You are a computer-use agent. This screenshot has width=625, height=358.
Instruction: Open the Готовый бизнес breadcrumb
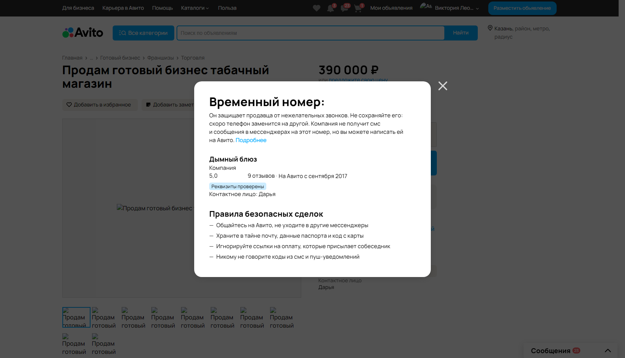[x=120, y=58]
